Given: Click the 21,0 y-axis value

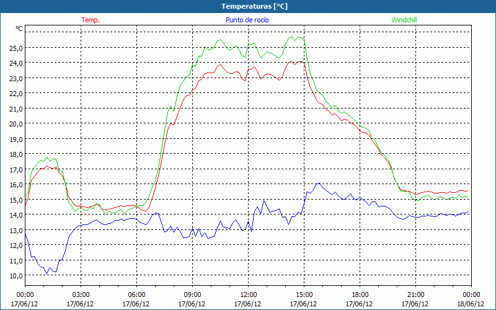Looking at the screenshot, I should (x=15, y=109).
